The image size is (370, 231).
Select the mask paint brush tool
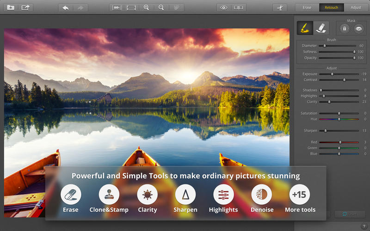pyautogui.click(x=305, y=28)
